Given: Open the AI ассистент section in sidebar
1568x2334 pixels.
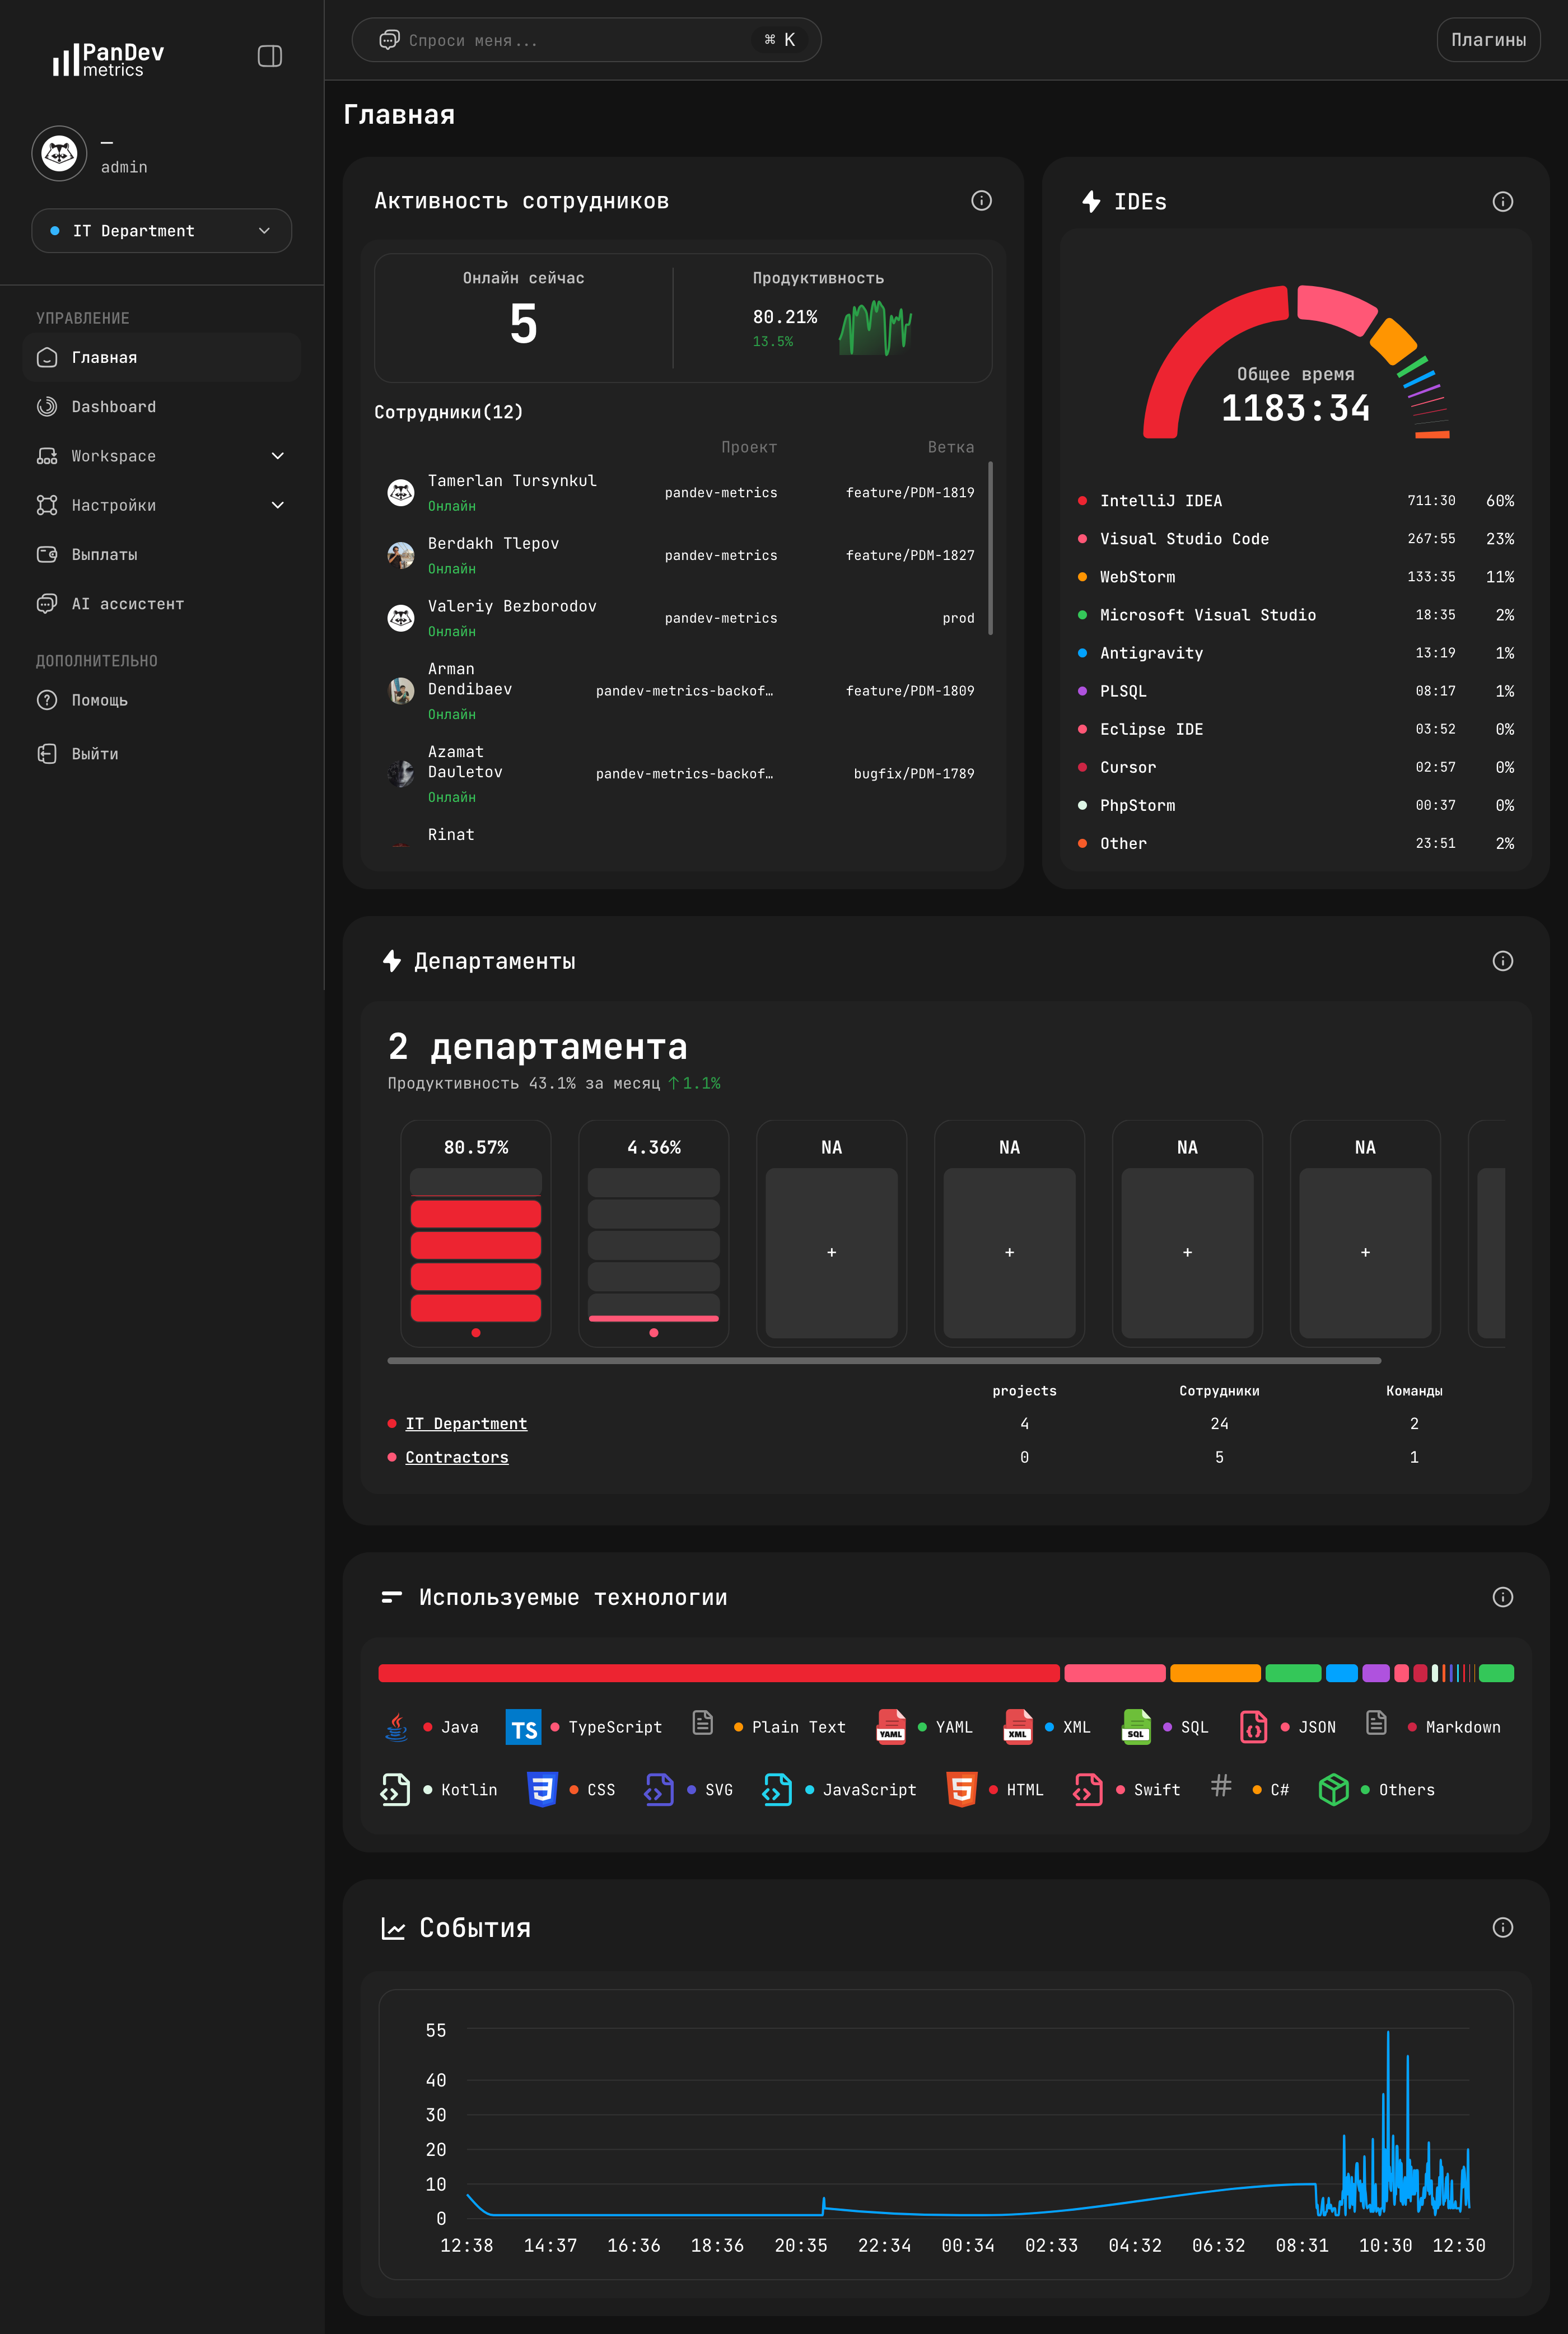Looking at the screenshot, I should 127,604.
